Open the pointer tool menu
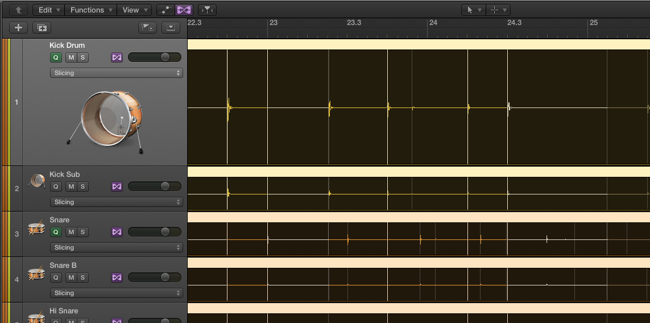Screen dimensions: 650x323 (474, 10)
